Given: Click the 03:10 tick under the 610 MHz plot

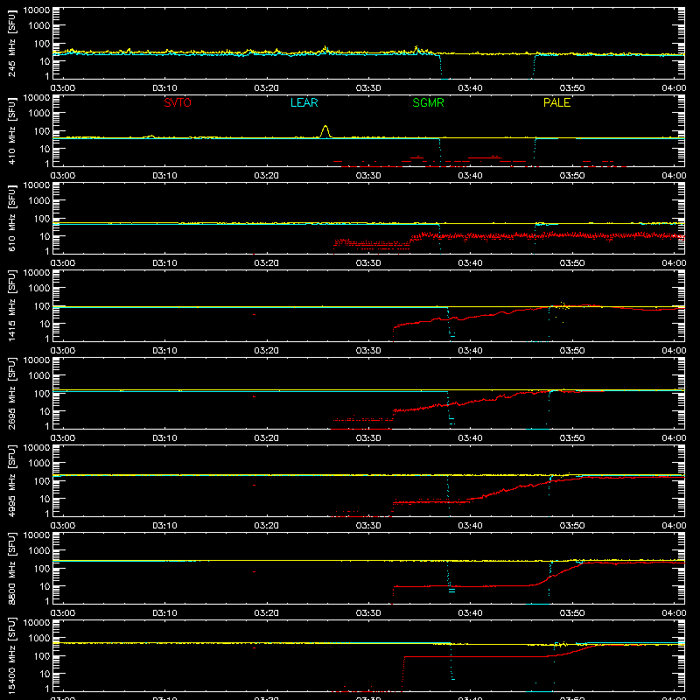Looking at the screenshot, I should pyautogui.click(x=164, y=263).
